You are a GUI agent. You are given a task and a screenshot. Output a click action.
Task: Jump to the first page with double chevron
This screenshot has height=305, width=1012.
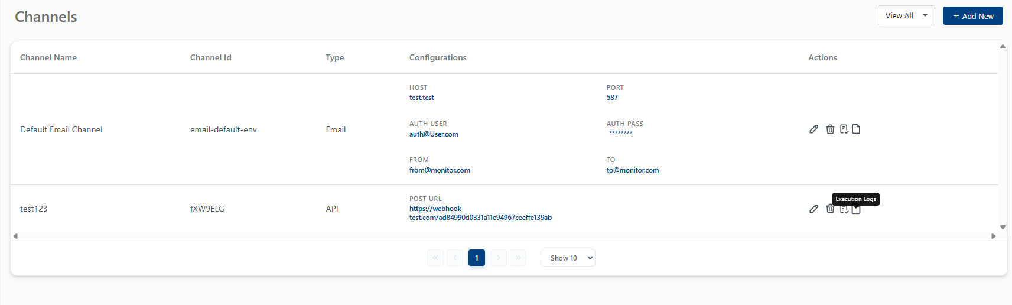click(x=435, y=258)
